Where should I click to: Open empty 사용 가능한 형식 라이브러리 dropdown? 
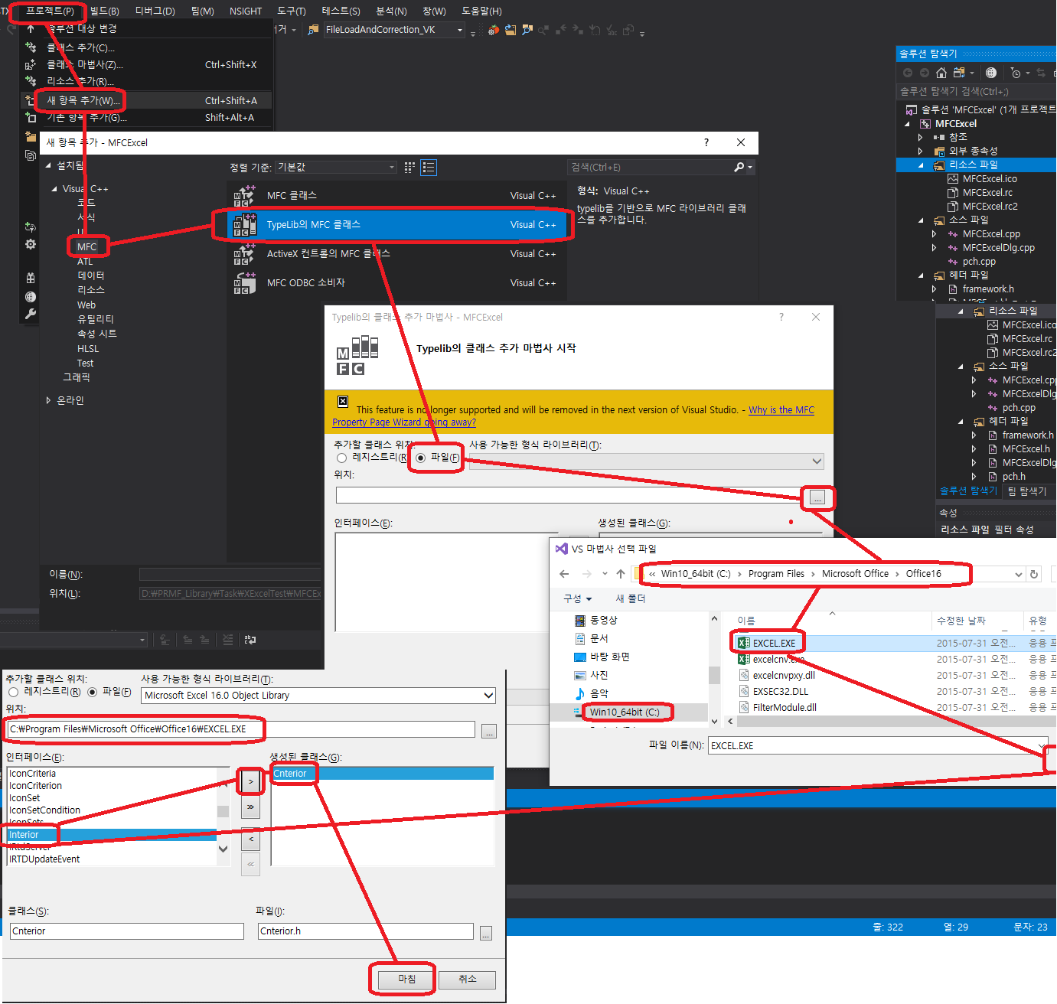click(x=647, y=461)
